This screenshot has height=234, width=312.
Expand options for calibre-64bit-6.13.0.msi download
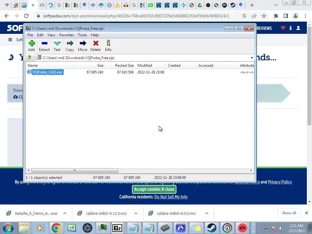coord(136,213)
